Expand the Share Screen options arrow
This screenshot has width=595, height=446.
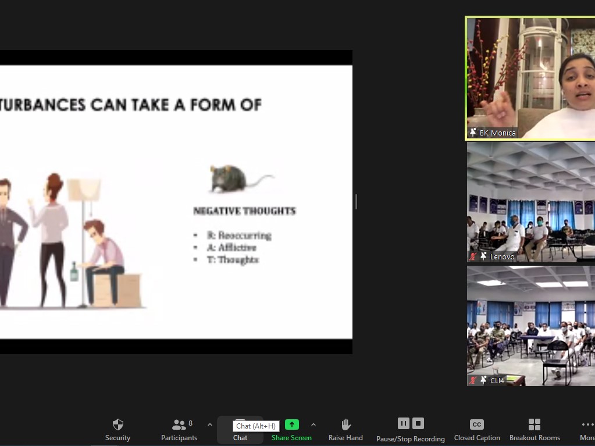(x=313, y=424)
